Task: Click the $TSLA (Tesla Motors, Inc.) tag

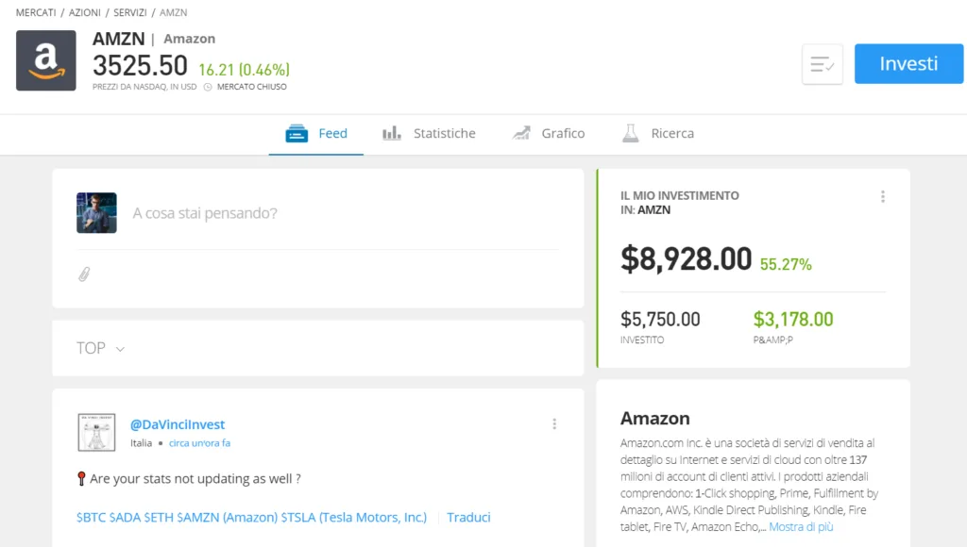Action: pyautogui.click(x=354, y=518)
